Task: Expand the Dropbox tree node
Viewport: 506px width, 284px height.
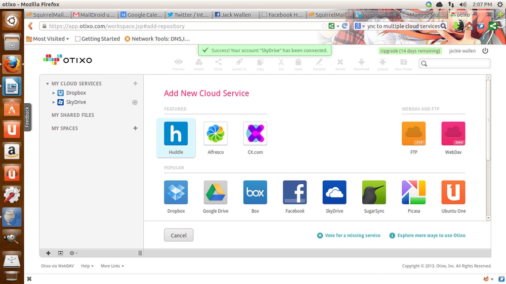Action: [x=53, y=93]
